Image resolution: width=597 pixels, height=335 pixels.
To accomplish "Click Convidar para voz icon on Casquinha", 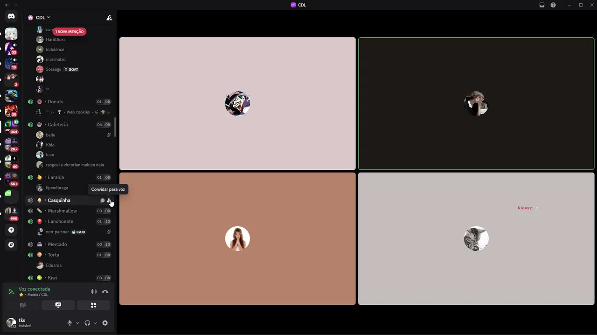I will tap(109, 201).
